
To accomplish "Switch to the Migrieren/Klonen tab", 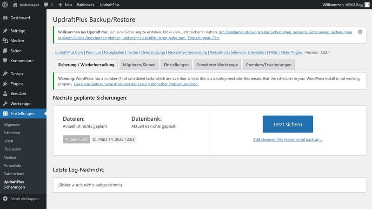I will (x=139, y=65).
